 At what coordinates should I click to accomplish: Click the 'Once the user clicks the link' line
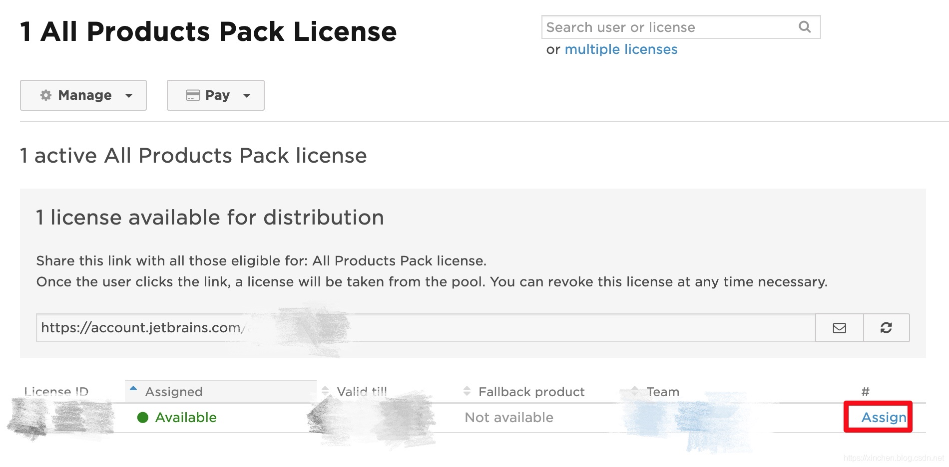[x=432, y=282]
